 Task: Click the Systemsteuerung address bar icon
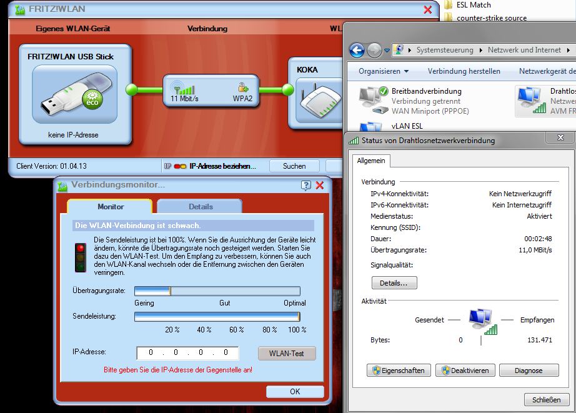click(399, 49)
